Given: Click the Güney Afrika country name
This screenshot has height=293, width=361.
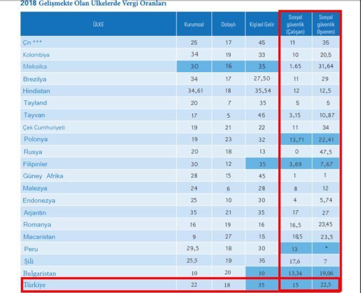Looking at the screenshot, I should [43, 176].
